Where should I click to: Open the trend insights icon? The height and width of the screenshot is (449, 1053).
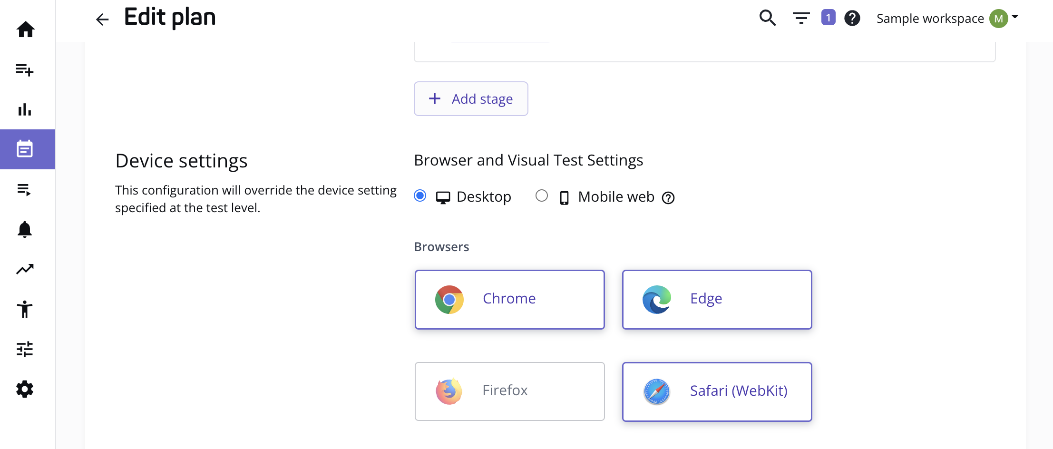25,269
